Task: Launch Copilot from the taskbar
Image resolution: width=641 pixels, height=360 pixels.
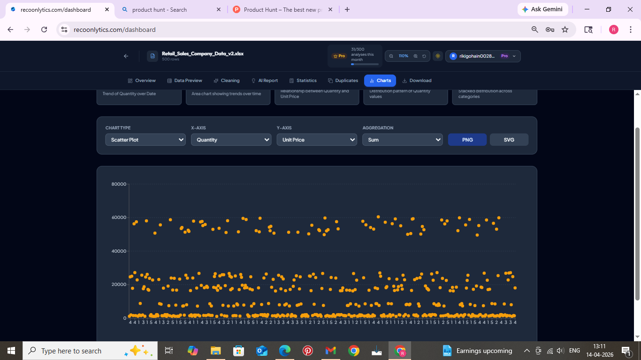Action: [192, 351]
